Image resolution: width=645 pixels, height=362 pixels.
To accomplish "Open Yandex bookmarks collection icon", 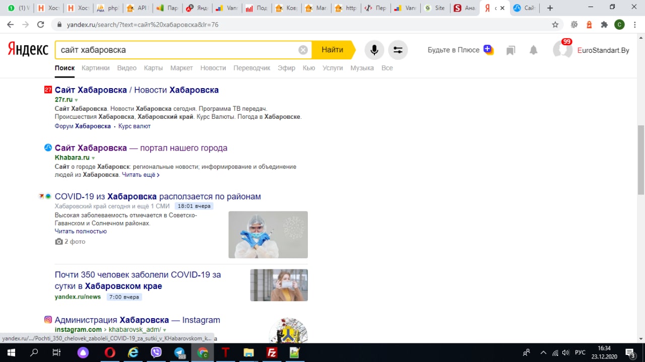I will click(510, 50).
